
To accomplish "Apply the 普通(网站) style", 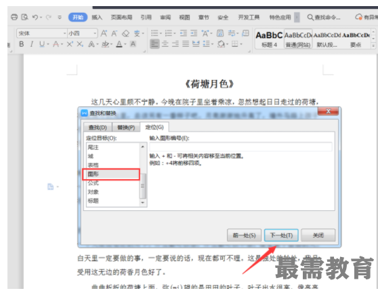I will point(298,39).
